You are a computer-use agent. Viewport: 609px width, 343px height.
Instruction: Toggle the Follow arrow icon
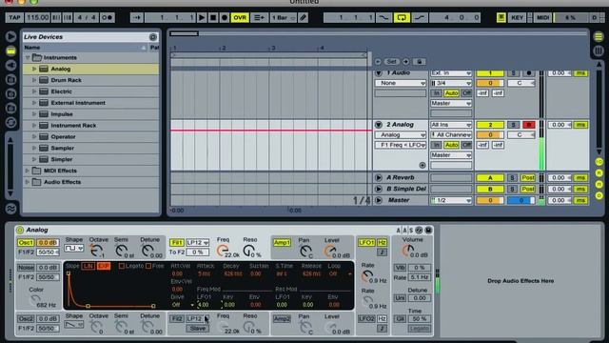[x=137, y=17]
